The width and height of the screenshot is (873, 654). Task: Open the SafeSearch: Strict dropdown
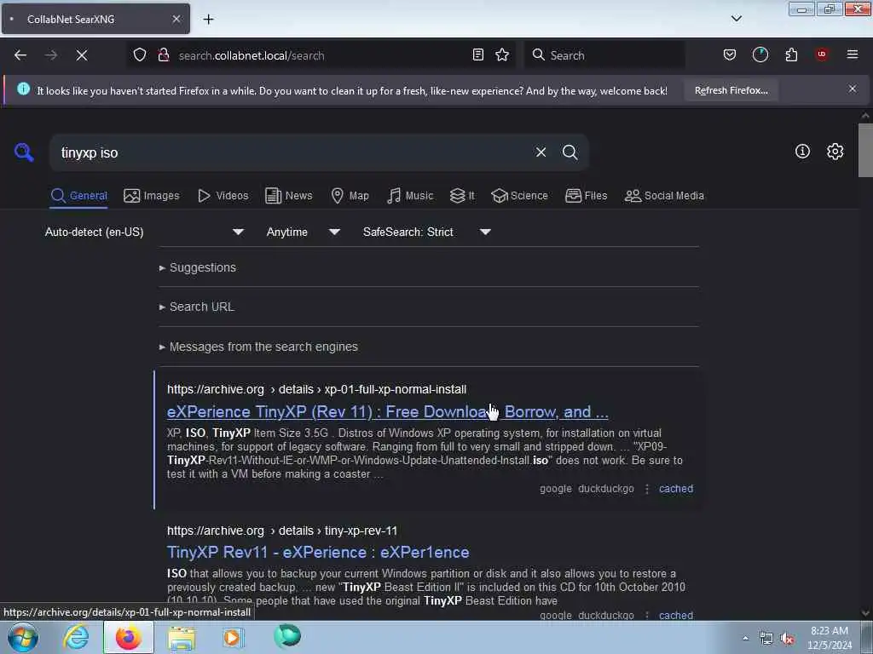click(426, 232)
